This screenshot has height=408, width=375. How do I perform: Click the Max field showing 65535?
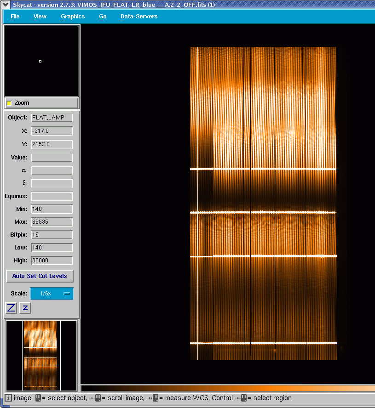(52, 222)
